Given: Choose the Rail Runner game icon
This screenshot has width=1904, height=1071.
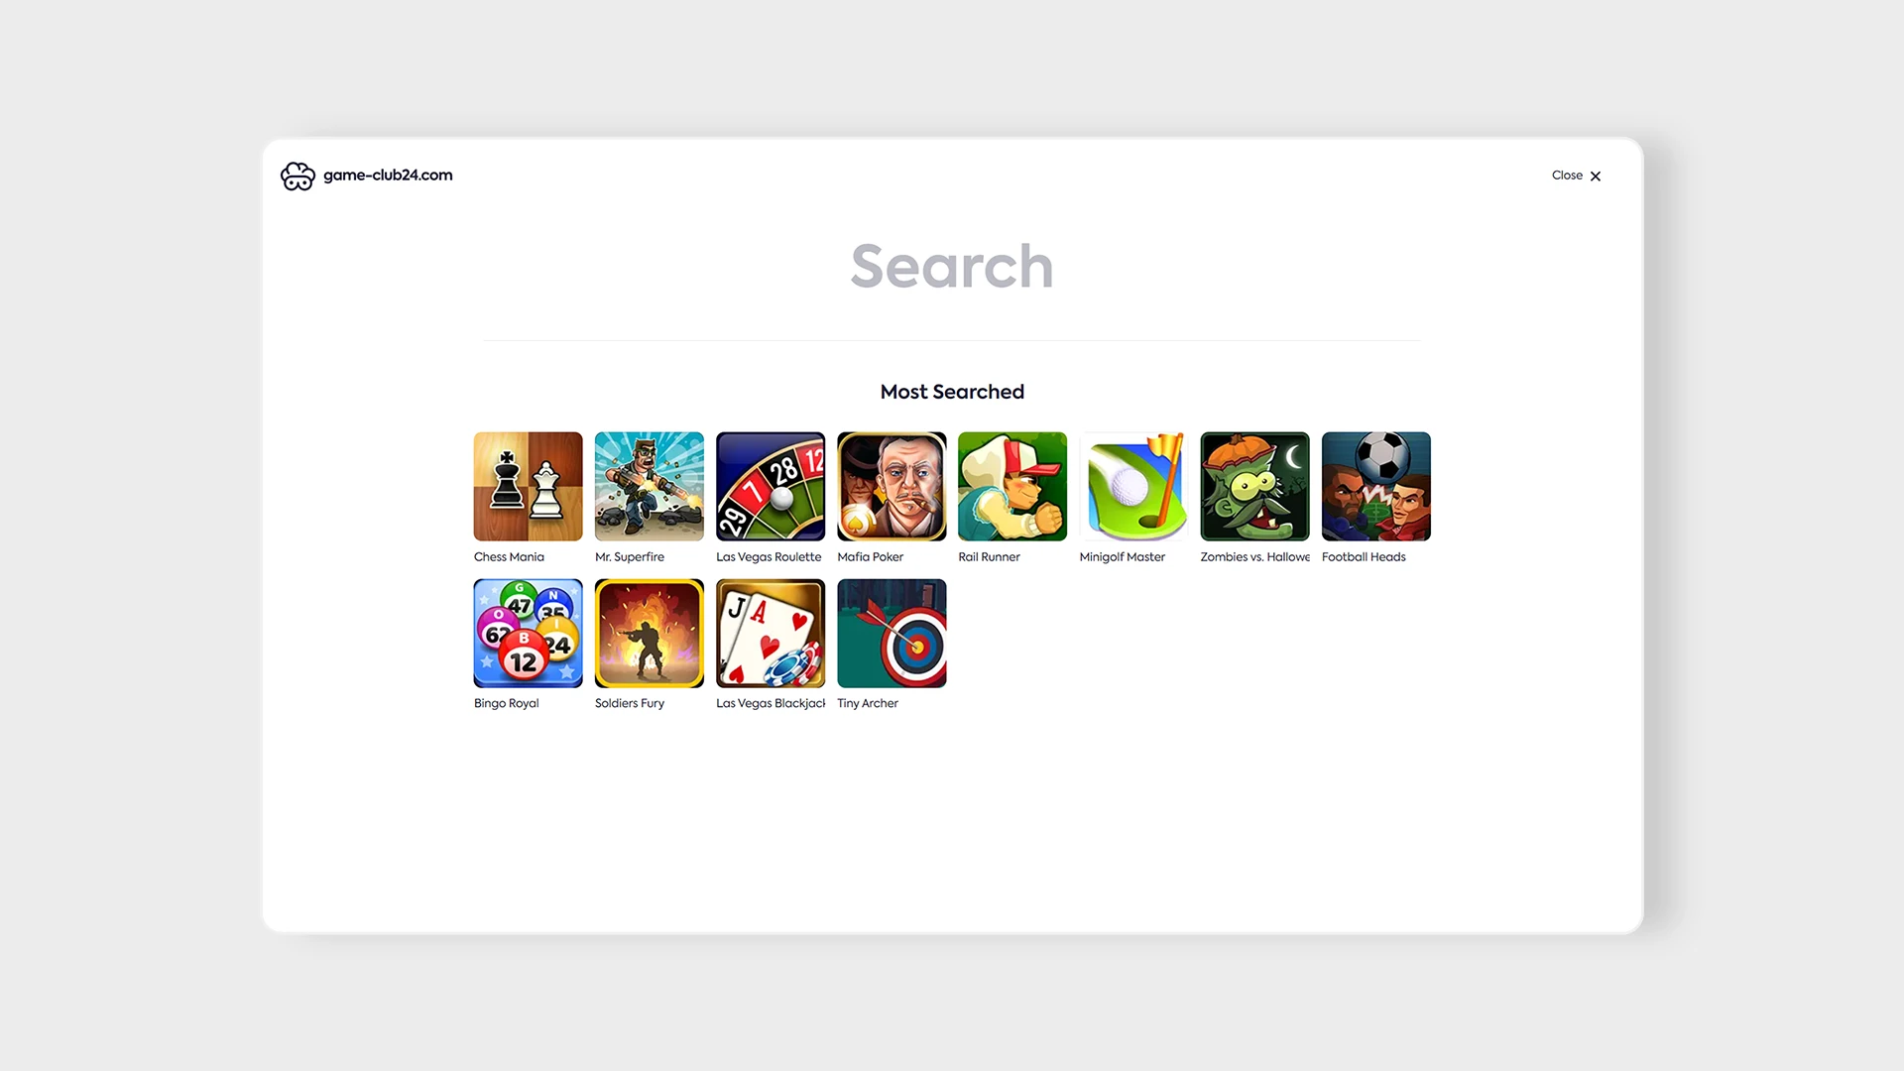Looking at the screenshot, I should [1012, 486].
